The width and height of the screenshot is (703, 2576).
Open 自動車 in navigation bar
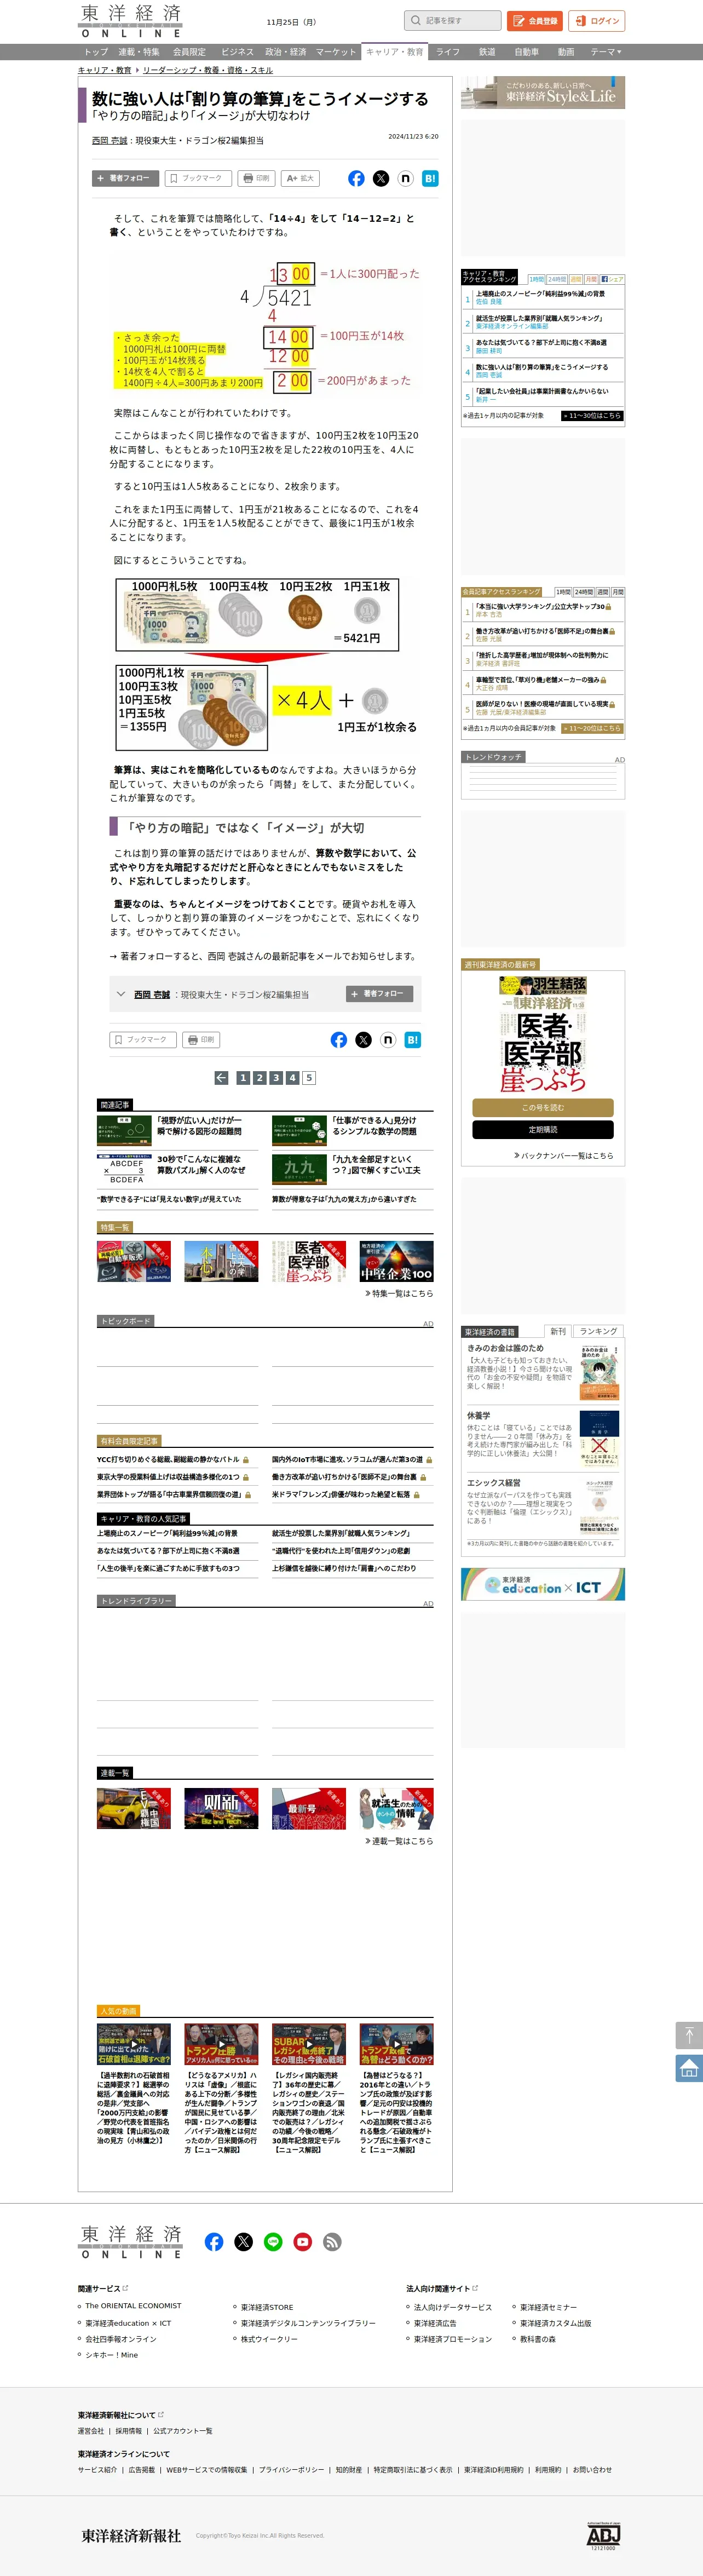coord(527,52)
